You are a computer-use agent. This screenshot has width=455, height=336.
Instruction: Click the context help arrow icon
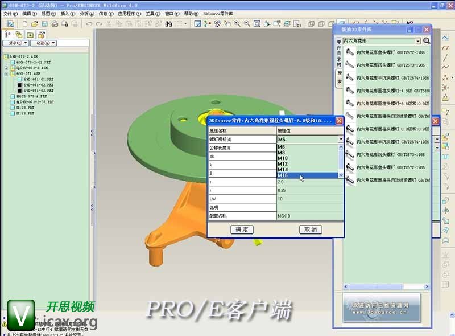click(x=409, y=23)
